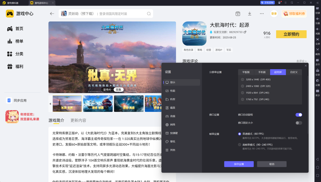321x182 pixels.
Task: Toggle window auto-rotate switch (窗口自动旋转)
Action: pos(299,115)
